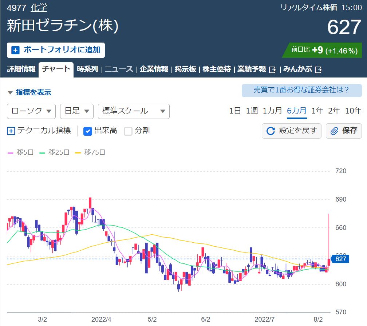Go to the ニュース tab
Image resolution: width=367 pixels, height=326 pixels.
119,69
